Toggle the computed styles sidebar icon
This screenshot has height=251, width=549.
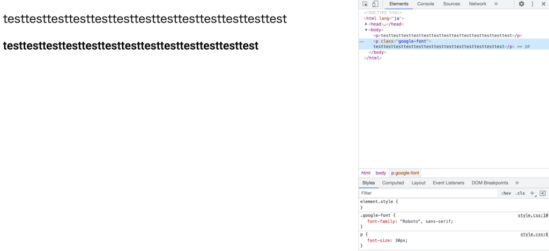tap(543, 193)
